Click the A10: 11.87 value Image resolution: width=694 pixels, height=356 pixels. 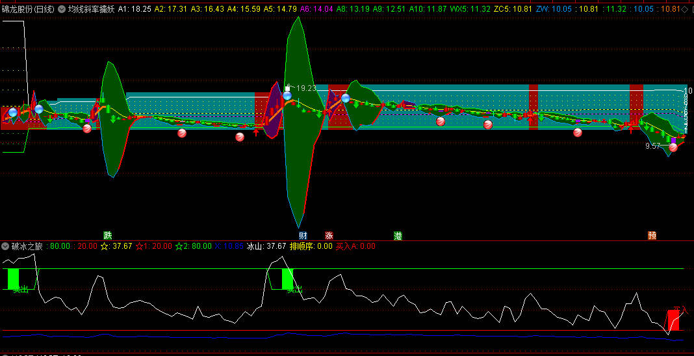428,9
